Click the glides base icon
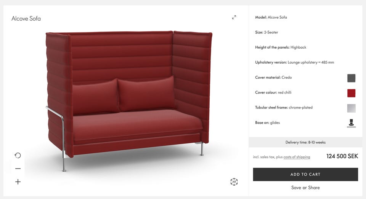The width and height of the screenshot is (366, 199). pyautogui.click(x=351, y=123)
